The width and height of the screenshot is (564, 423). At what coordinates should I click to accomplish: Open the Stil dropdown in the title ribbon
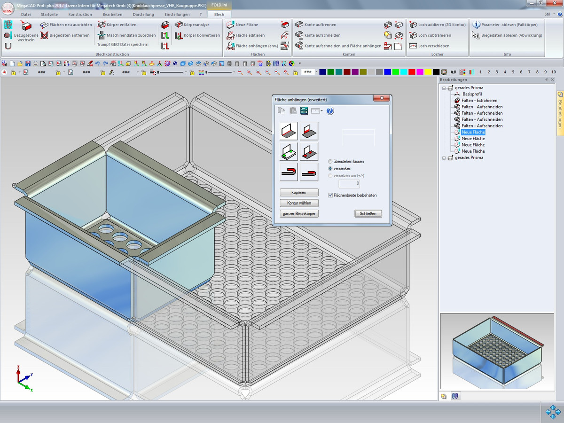click(x=550, y=15)
